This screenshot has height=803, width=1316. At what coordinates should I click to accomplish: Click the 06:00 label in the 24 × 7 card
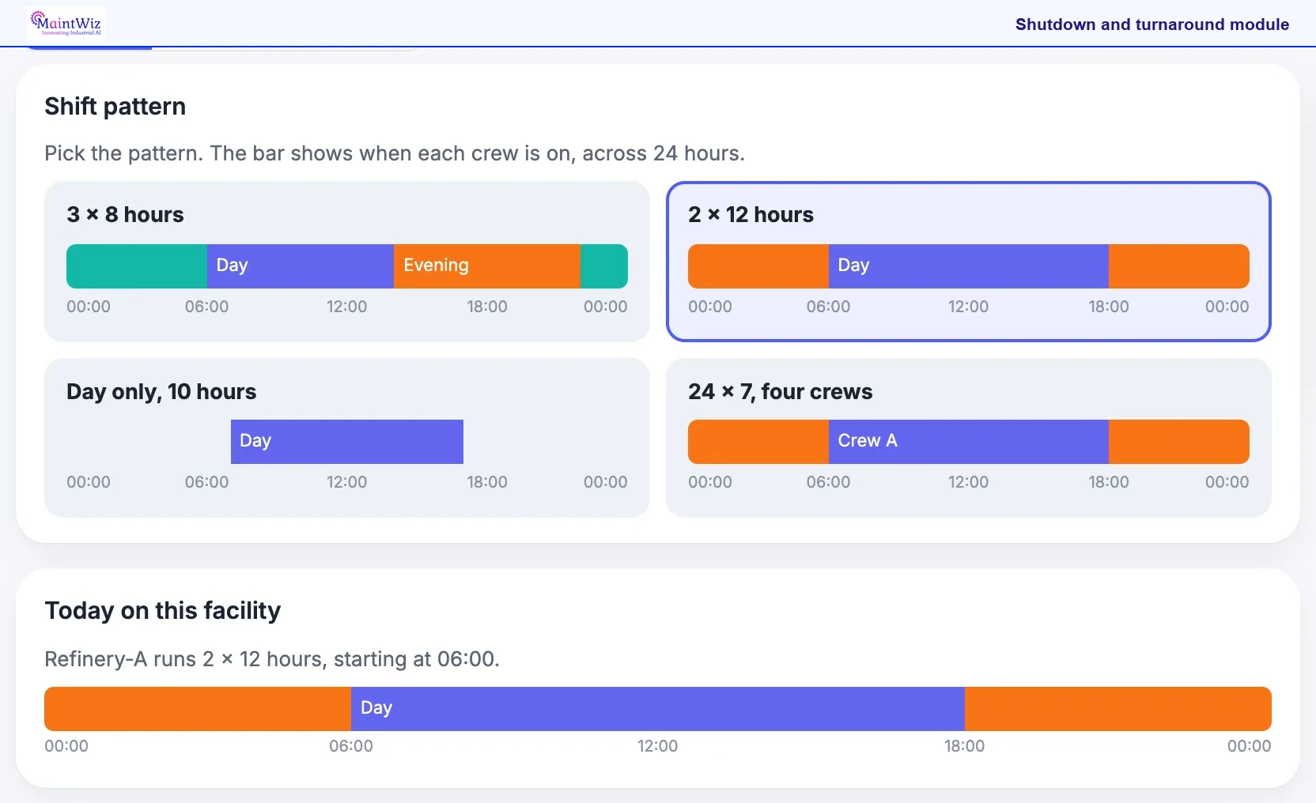(829, 482)
